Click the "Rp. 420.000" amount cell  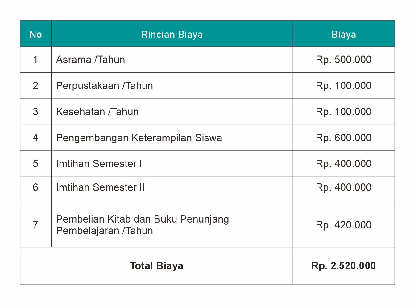(343, 225)
